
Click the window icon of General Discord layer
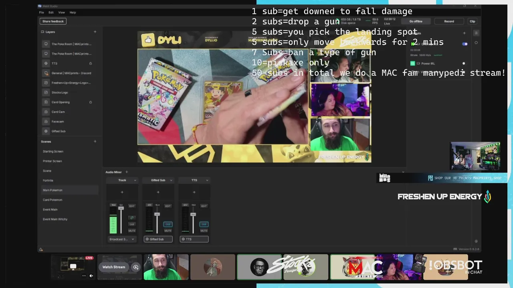[46, 73]
